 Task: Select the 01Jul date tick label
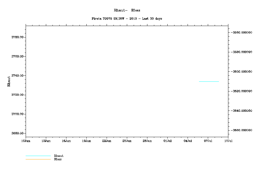pyautogui.click(x=167, y=141)
